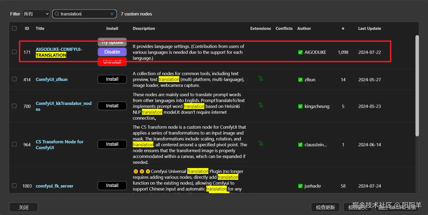Click the vertical scrollbar thumb of list
This screenshot has height=215, width=428.
click(417, 86)
